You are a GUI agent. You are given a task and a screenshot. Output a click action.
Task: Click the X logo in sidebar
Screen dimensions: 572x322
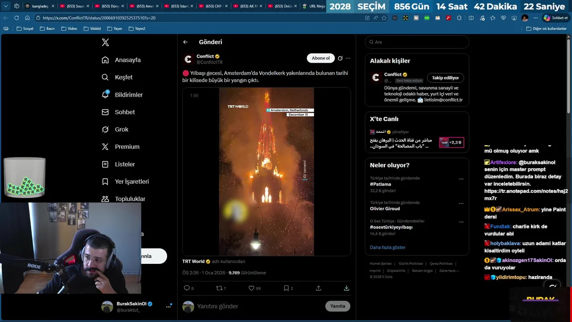(x=105, y=42)
